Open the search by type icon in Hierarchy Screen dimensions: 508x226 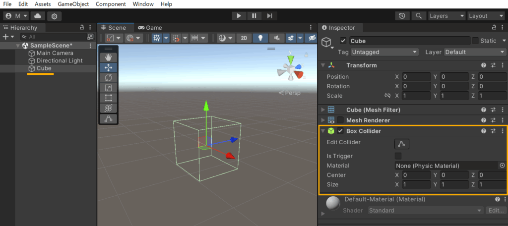coord(90,37)
